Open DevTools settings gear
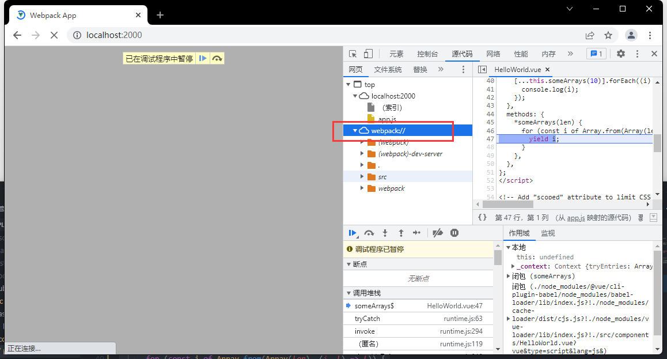 pos(620,54)
